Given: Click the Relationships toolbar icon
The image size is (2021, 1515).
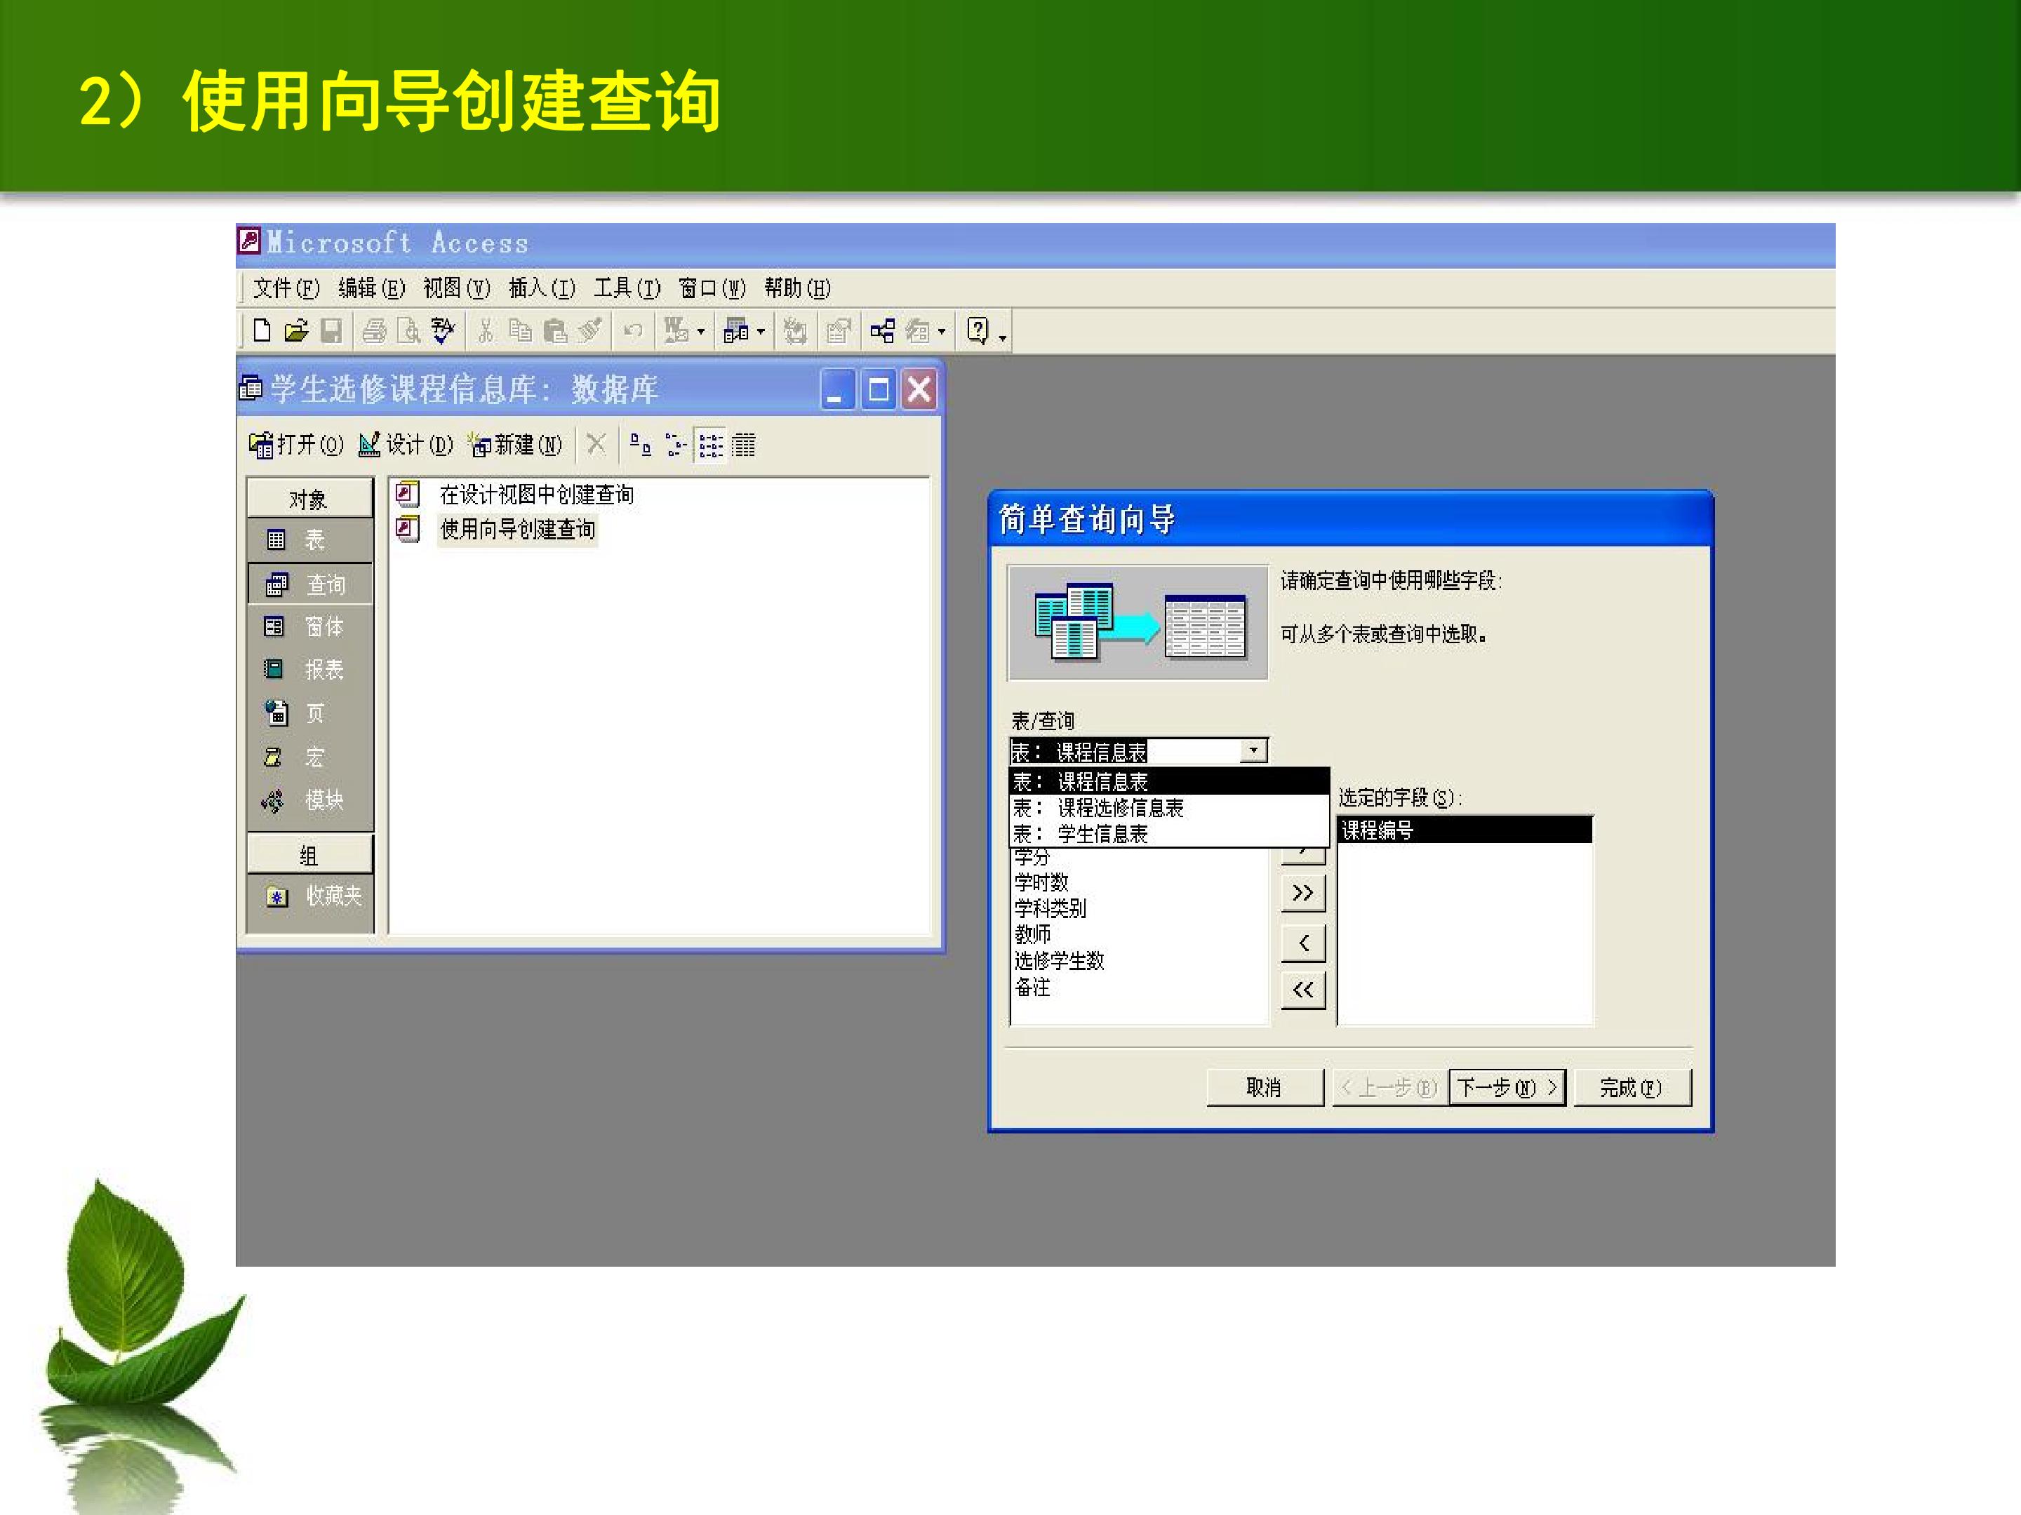Looking at the screenshot, I should click(x=881, y=330).
